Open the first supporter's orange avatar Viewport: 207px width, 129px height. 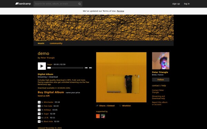(x=98, y=116)
